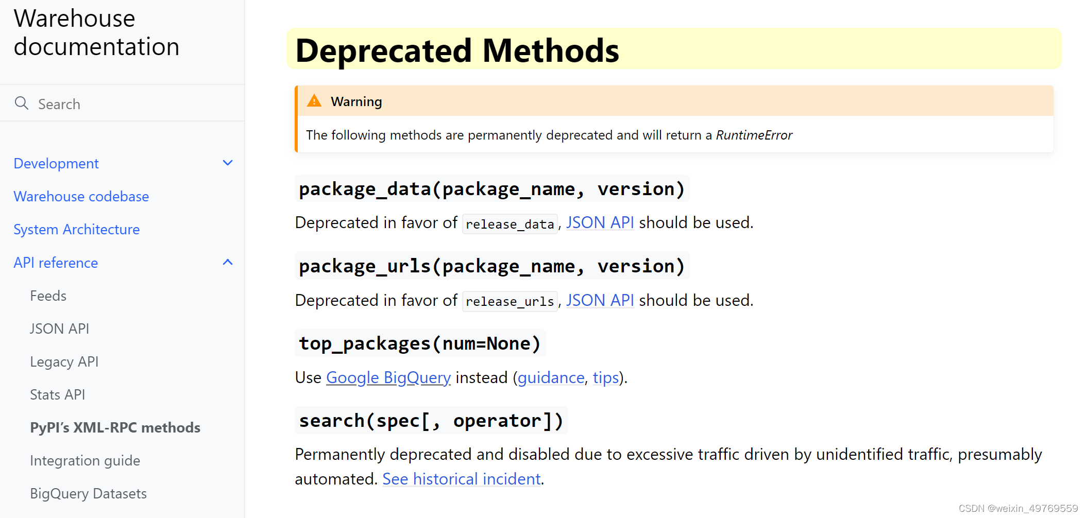Viewport: 1086px width, 518px height.
Task: Visit the Legacy API documentation
Action: coord(64,361)
